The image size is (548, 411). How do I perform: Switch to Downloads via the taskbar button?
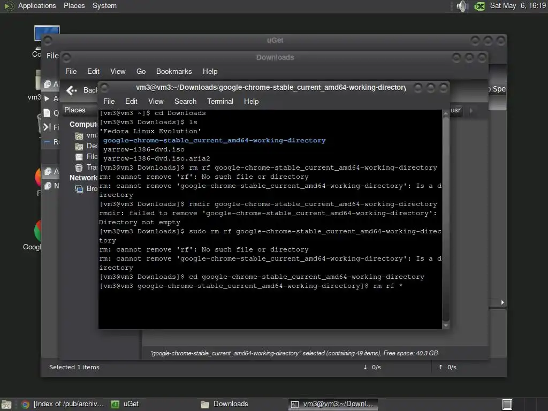click(224, 404)
